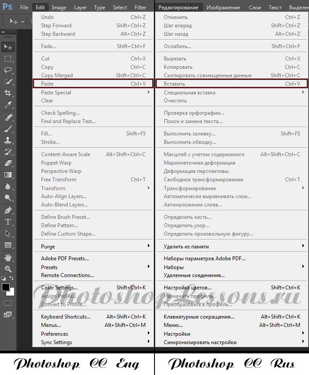Activate the Crop tool
Image resolution: width=309 pixels, height=375 pixels.
(8, 93)
